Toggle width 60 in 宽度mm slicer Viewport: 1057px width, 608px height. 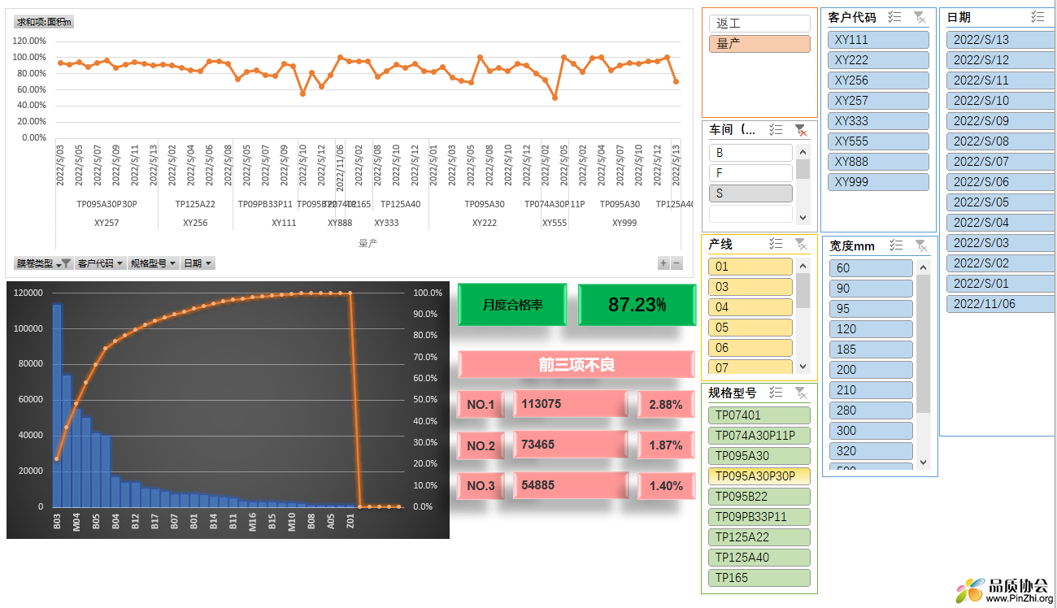coord(872,268)
